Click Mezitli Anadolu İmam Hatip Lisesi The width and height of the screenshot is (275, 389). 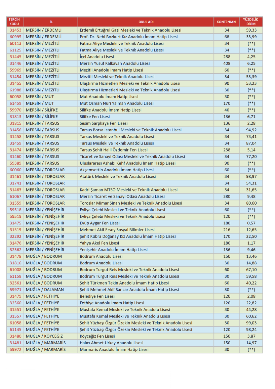click(x=111, y=70)
